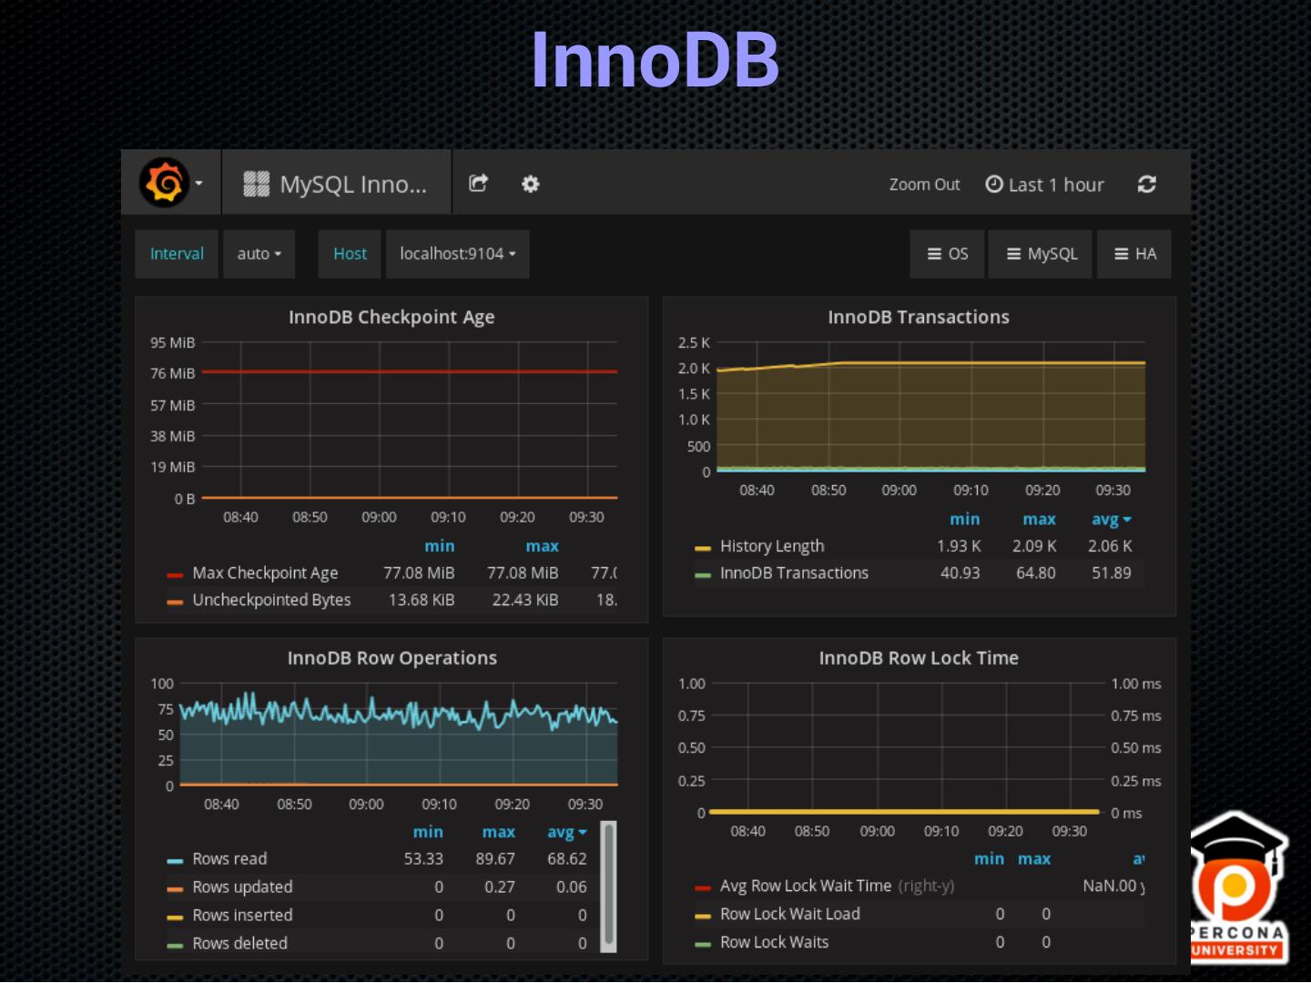Open the MySQL InnoDB dashboard picker
The height and width of the screenshot is (983, 1311).
(337, 185)
